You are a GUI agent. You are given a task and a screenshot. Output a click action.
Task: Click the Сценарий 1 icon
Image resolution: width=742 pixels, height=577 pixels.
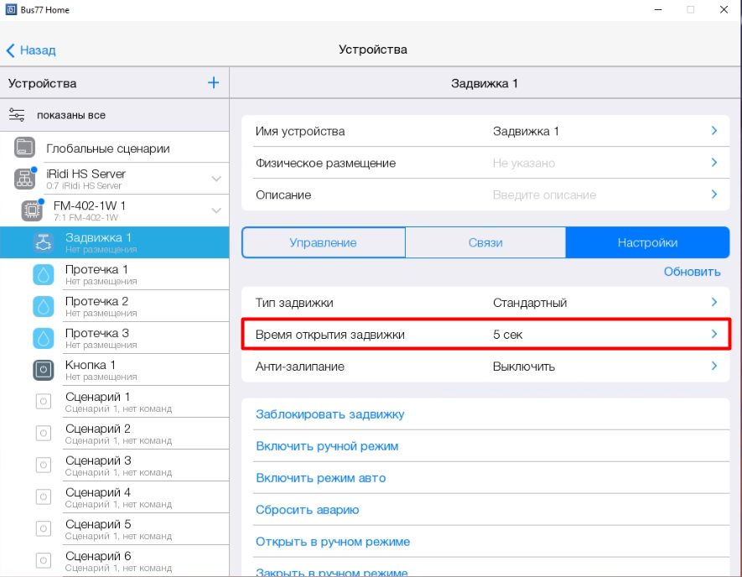coord(43,402)
